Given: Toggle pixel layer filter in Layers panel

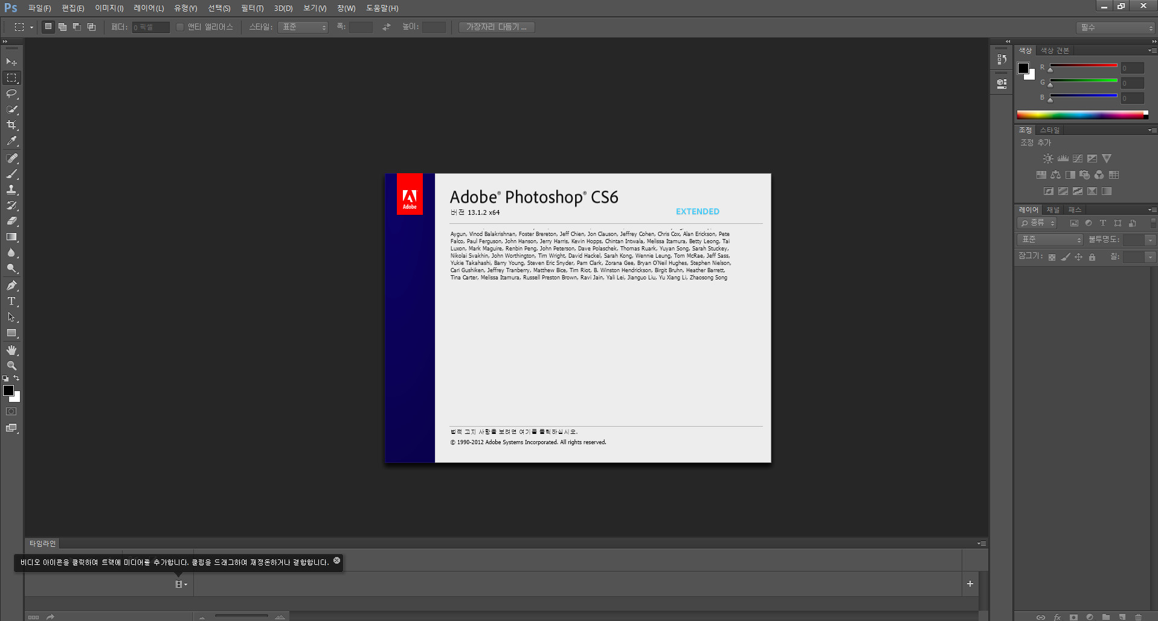Looking at the screenshot, I should [x=1074, y=223].
